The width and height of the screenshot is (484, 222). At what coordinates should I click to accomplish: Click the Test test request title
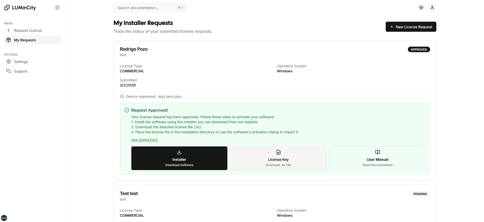point(129,194)
